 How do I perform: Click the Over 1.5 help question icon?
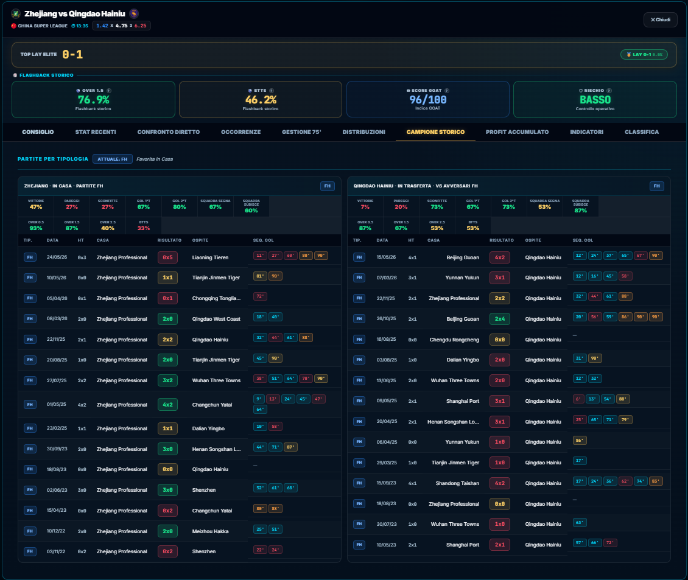[109, 91]
